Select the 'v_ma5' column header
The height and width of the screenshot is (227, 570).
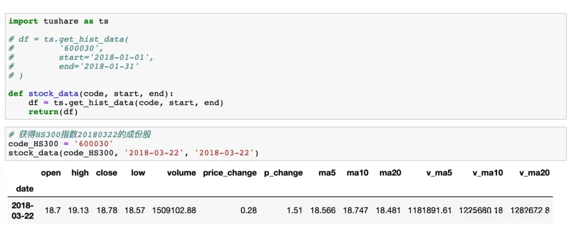(440, 173)
